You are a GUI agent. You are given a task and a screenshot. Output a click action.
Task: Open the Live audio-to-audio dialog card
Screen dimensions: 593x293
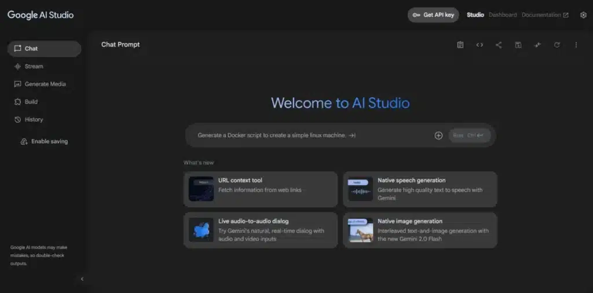pyautogui.click(x=261, y=230)
